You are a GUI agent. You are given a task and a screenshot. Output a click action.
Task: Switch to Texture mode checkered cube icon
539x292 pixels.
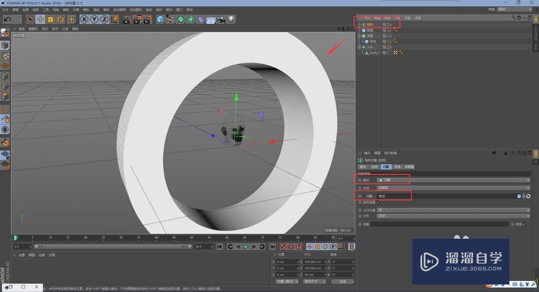tap(5, 55)
